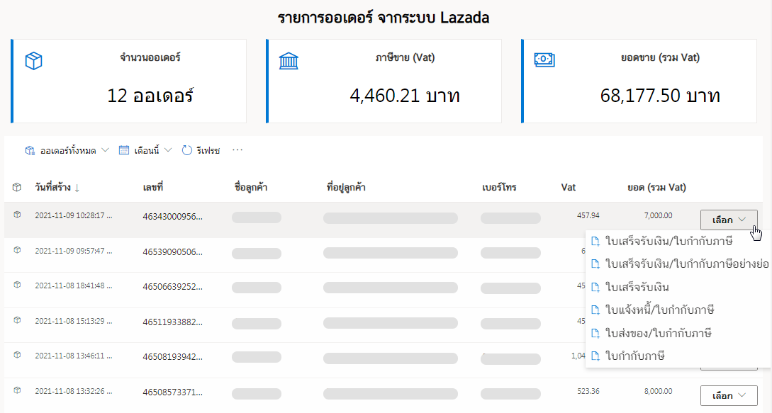Click the banknote icon on ยอดขาย (รวม Vat) card
The width and height of the screenshot is (772, 413).
[543, 61]
